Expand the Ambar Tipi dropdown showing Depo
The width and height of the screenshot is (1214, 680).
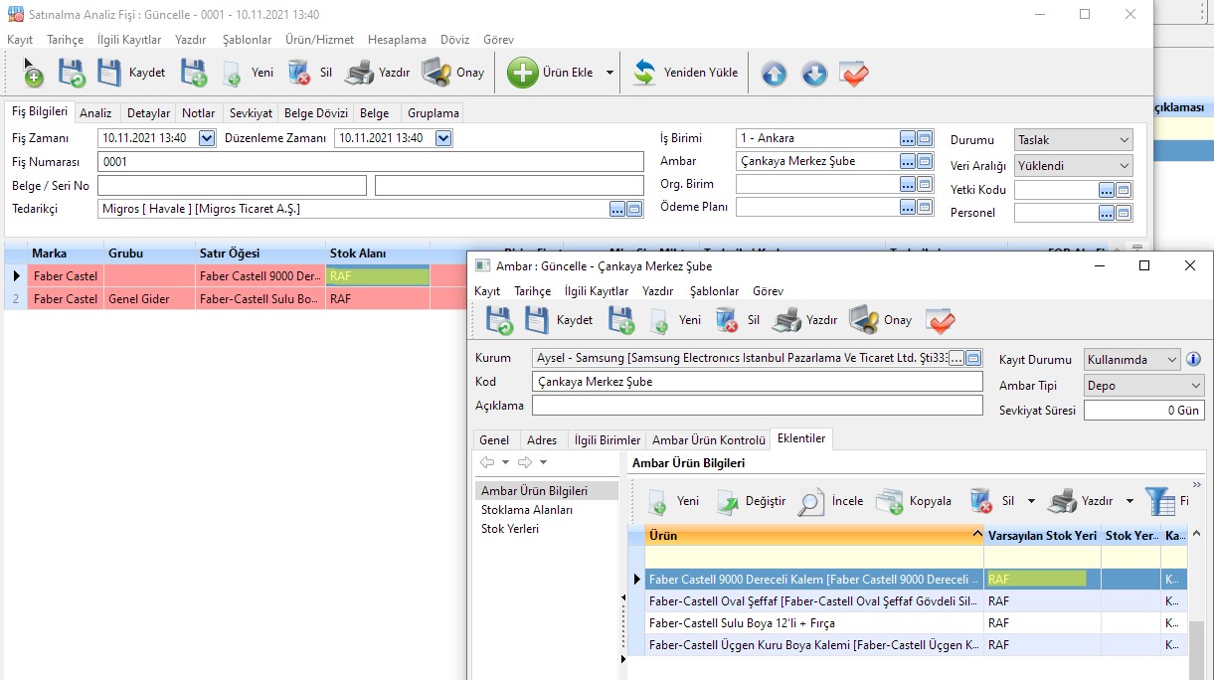[1195, 386]
